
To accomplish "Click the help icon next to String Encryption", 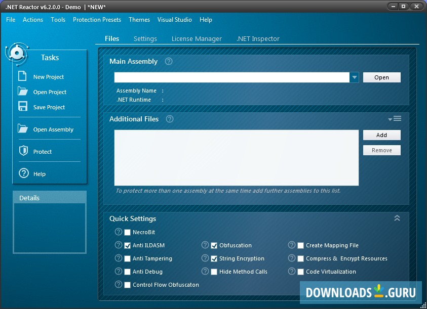I will [x=205, y=258].
